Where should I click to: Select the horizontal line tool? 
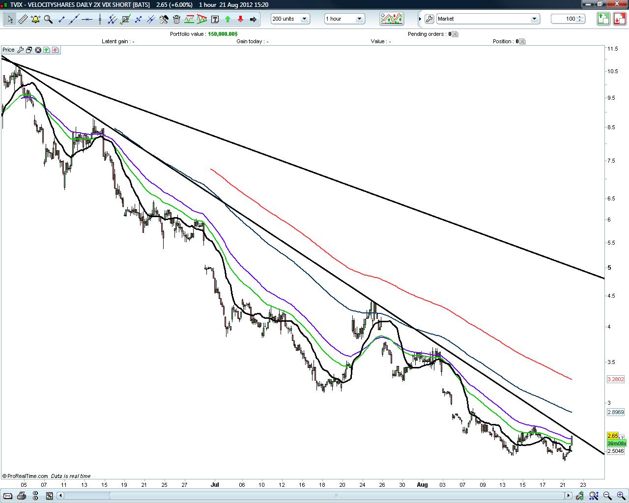point(87,19)
